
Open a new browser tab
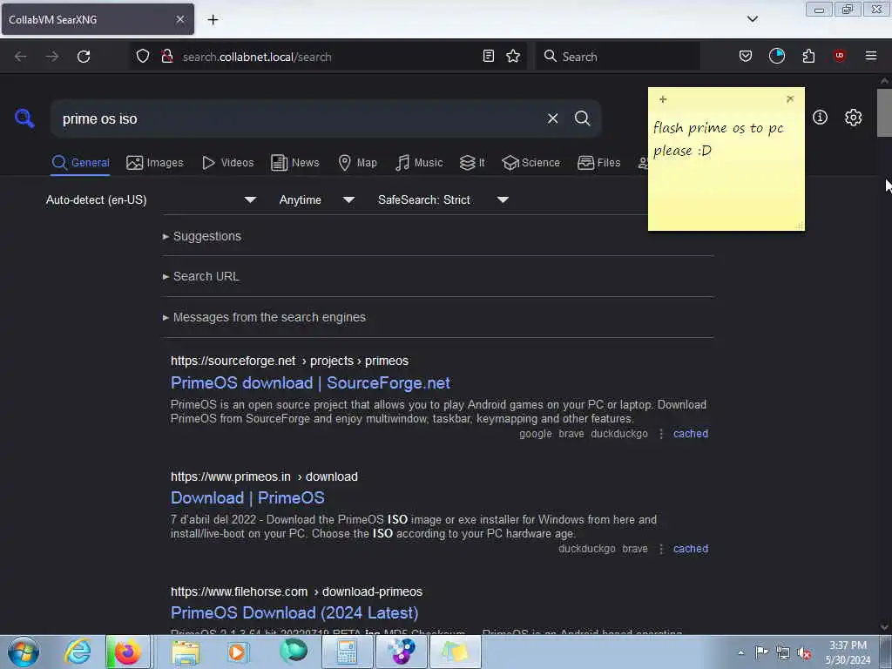(x=213, y=20)
